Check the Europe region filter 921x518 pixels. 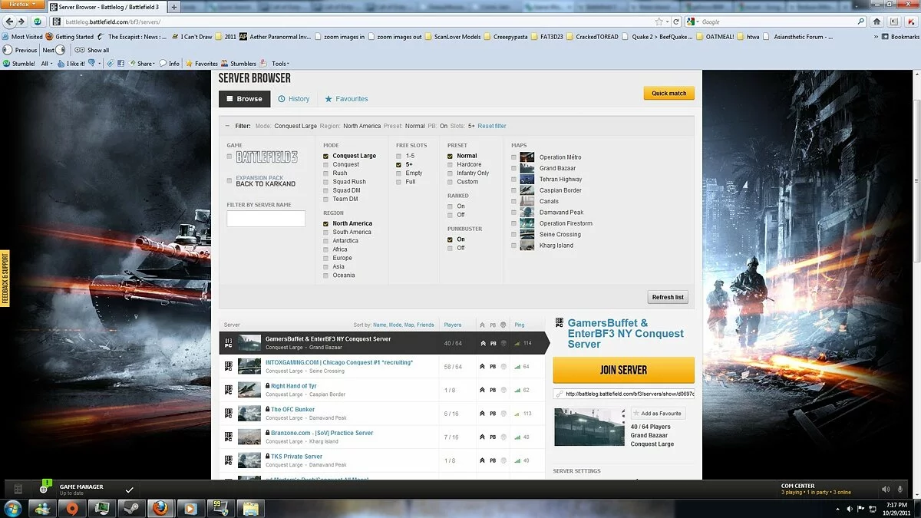tap(325, 258)
